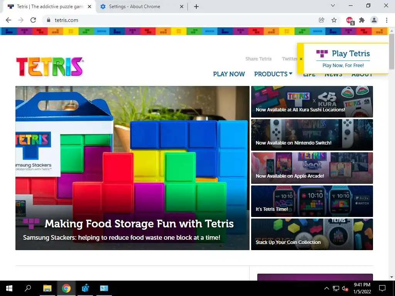Click the Tetris logo
The width and height of the screenshot is (395, 296).
50,67
